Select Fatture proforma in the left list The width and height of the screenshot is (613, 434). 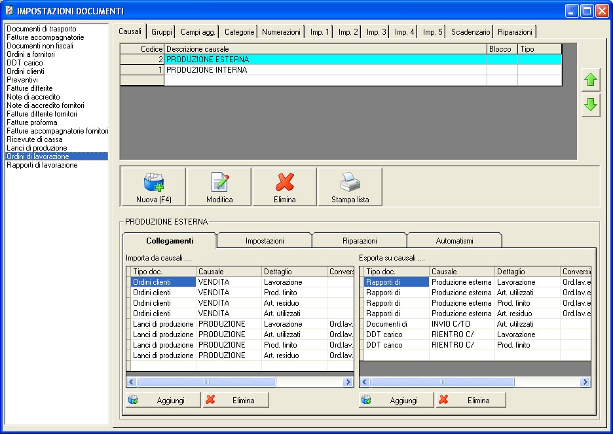pos(31,122)
